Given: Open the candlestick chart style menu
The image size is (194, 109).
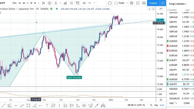Looking at the screenshot, I should pyautogui.click(x=43, y=3).
